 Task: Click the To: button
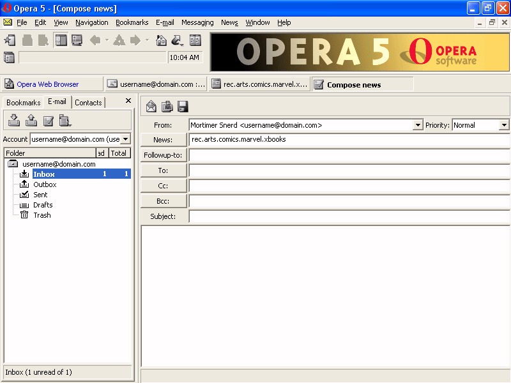[164, 170]
